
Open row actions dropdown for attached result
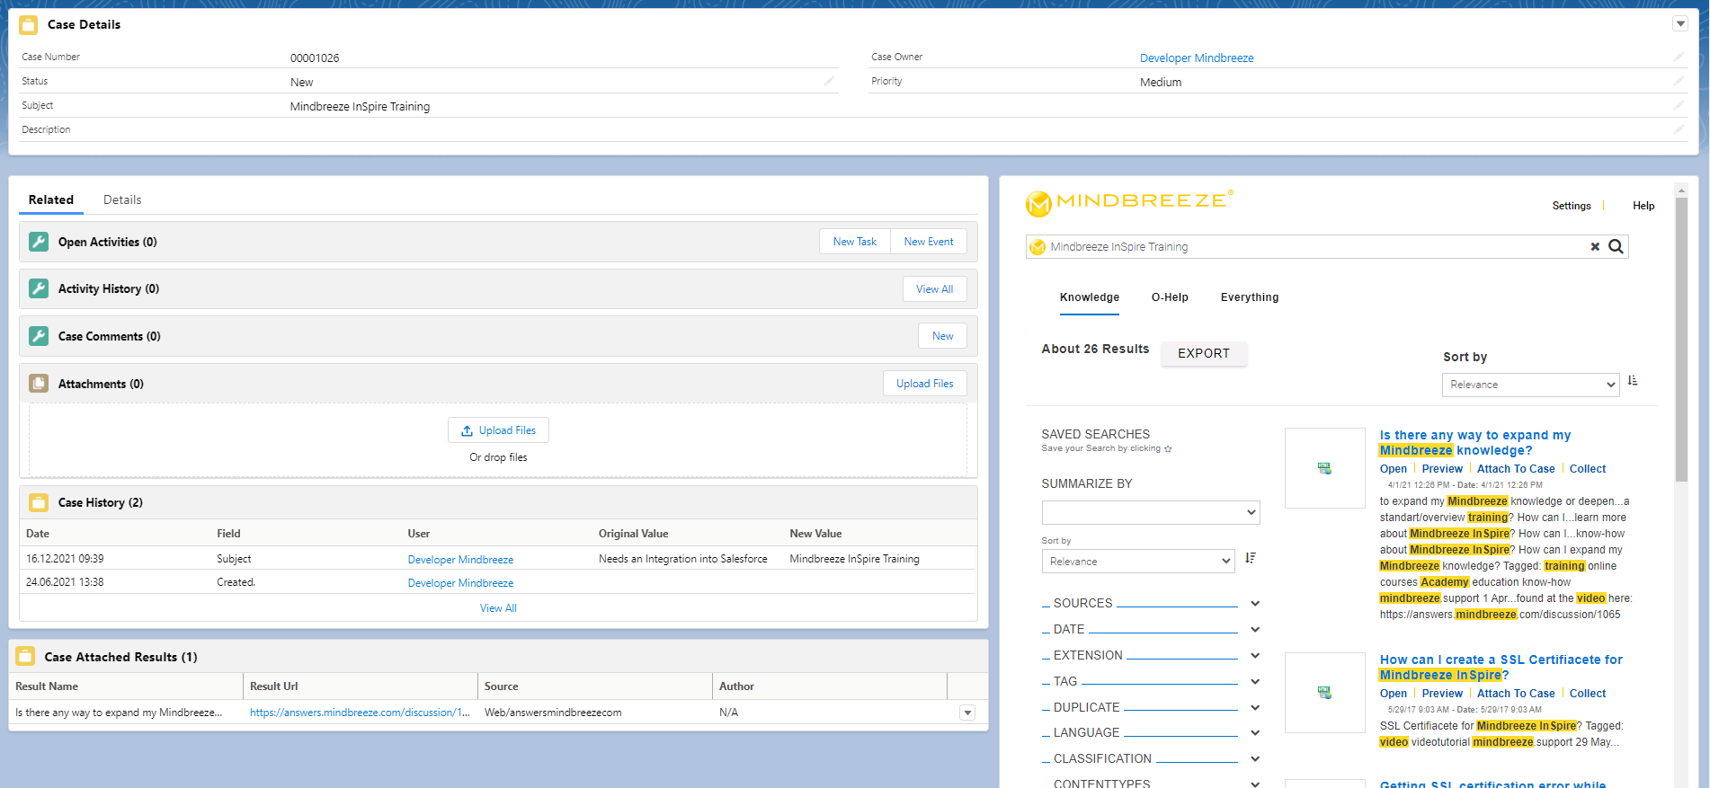[x=967, y=713]
